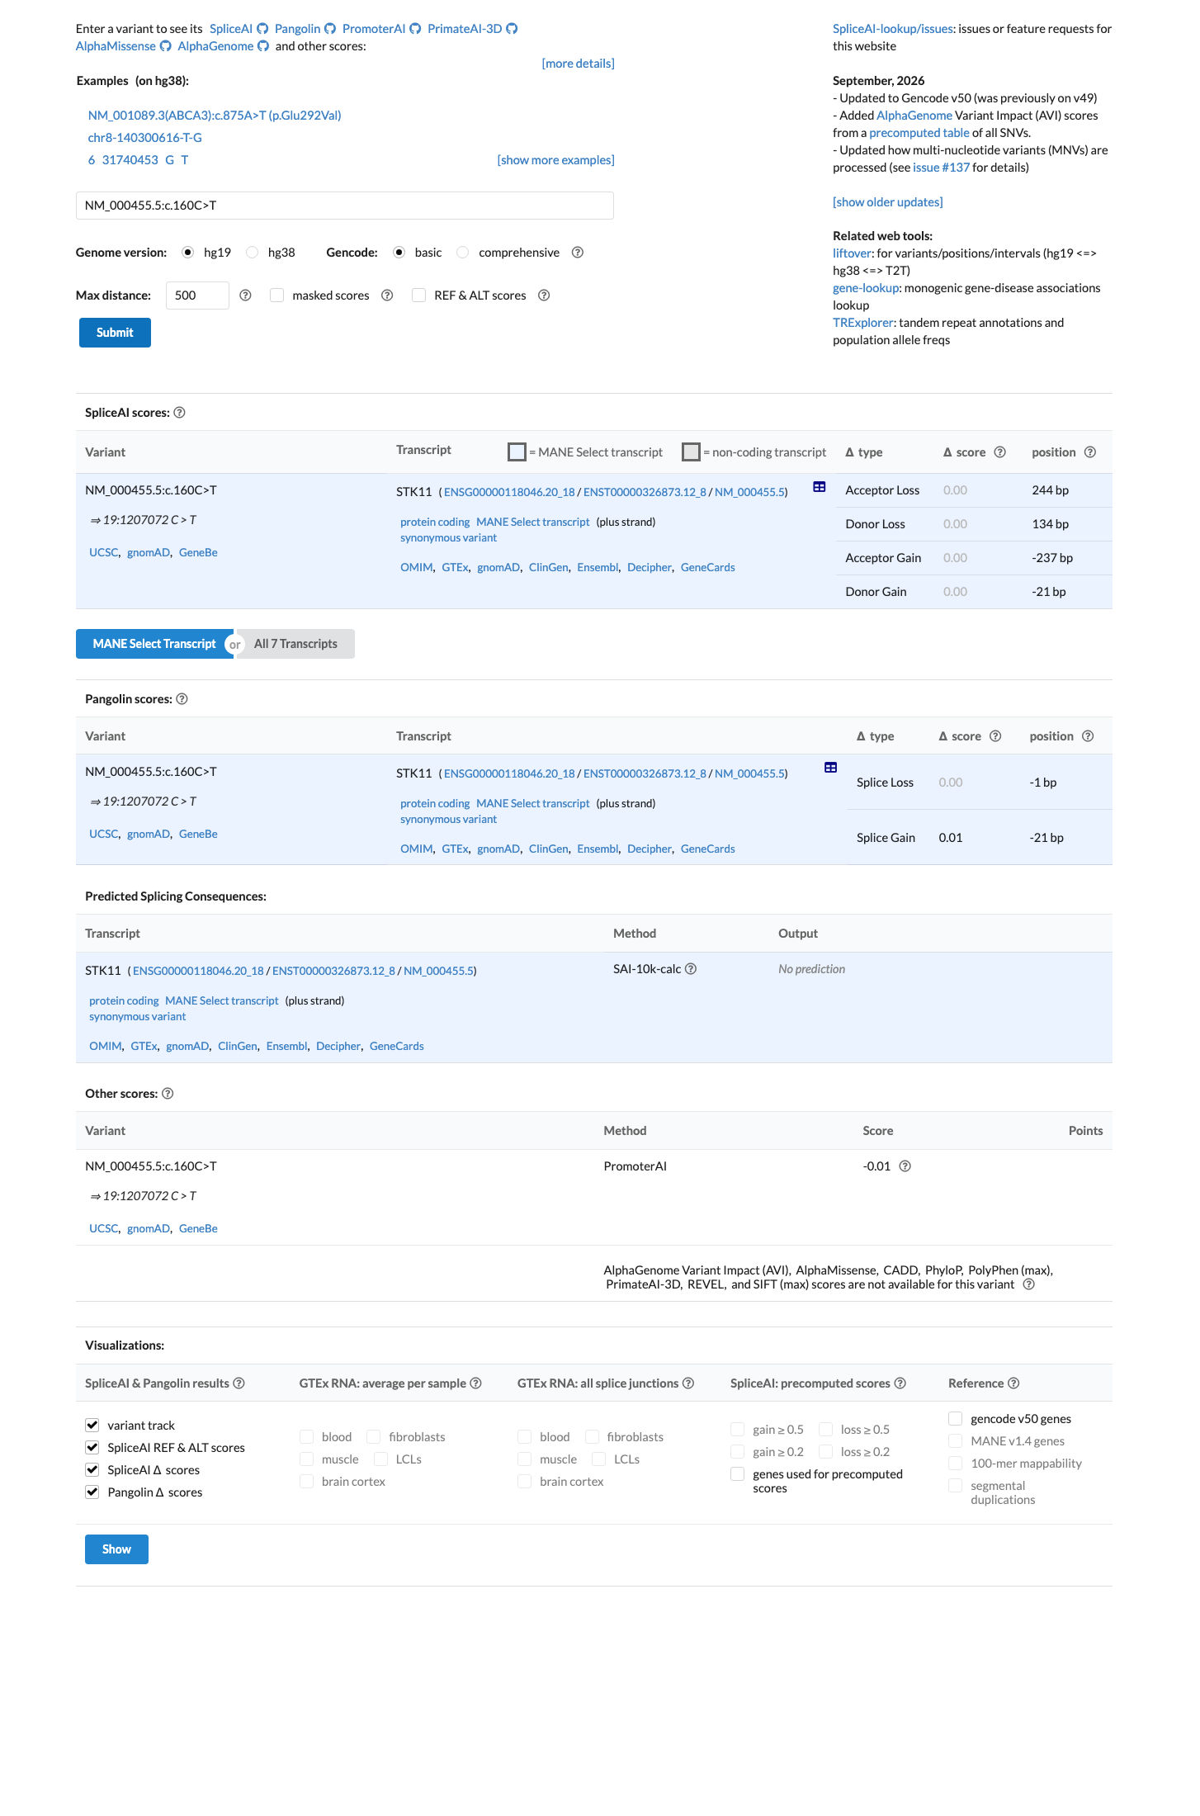Image resolution: width=1200 pixels, height=1816 pixels.
Task: Expand show older updates
Action: tap(887, 202)
